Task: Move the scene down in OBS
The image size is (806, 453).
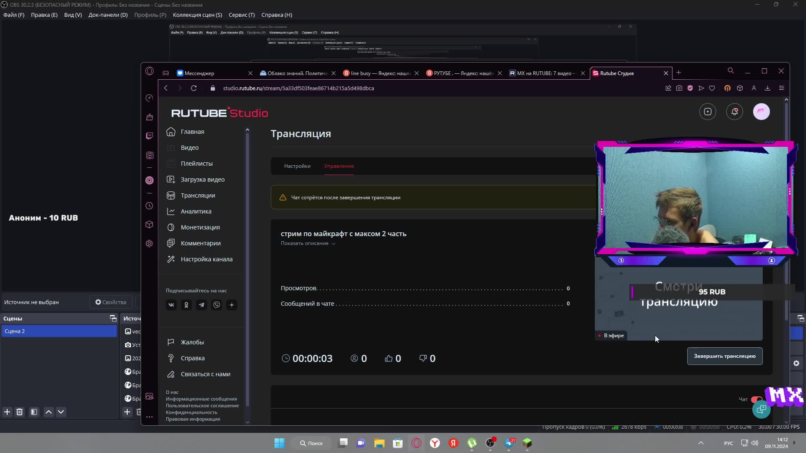Action: 61,412
